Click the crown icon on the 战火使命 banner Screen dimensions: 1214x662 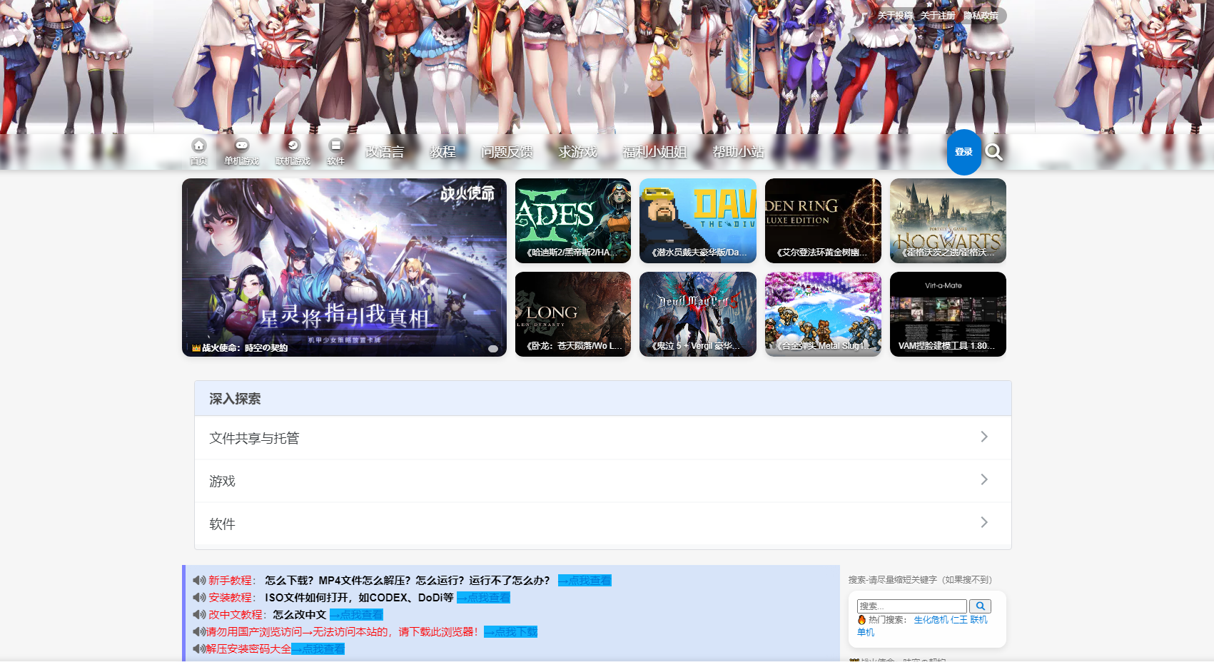point(196,348)
